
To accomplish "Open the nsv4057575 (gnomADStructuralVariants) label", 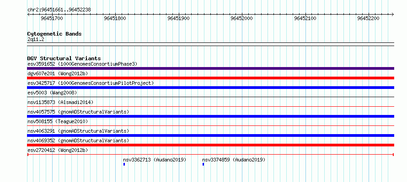I will tap(78, 112).
